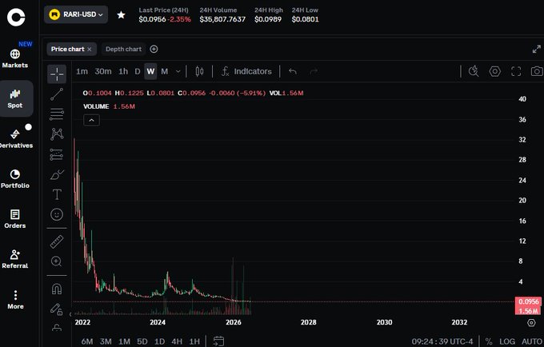This screenshot has height=347, width=544.
Task: Set interval to W weekly
Action: tap(150, 71)
